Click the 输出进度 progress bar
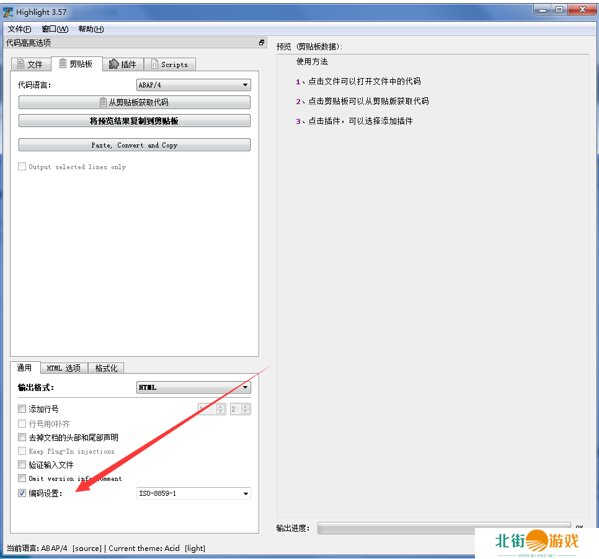The width and height of the screenshot is (599, 559). pos(443,528)
